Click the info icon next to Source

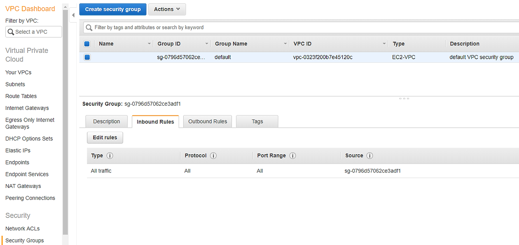click(369, 156)
